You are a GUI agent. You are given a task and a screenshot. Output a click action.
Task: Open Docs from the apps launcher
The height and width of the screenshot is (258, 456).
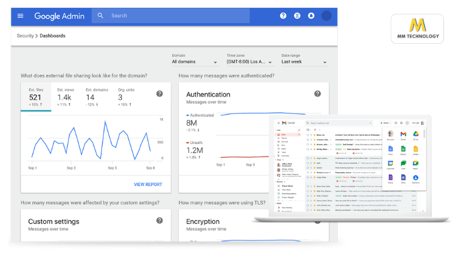(x=390, y=151)
